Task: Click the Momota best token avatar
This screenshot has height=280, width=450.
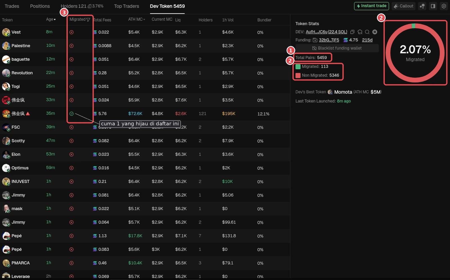Action: point(330,92)
